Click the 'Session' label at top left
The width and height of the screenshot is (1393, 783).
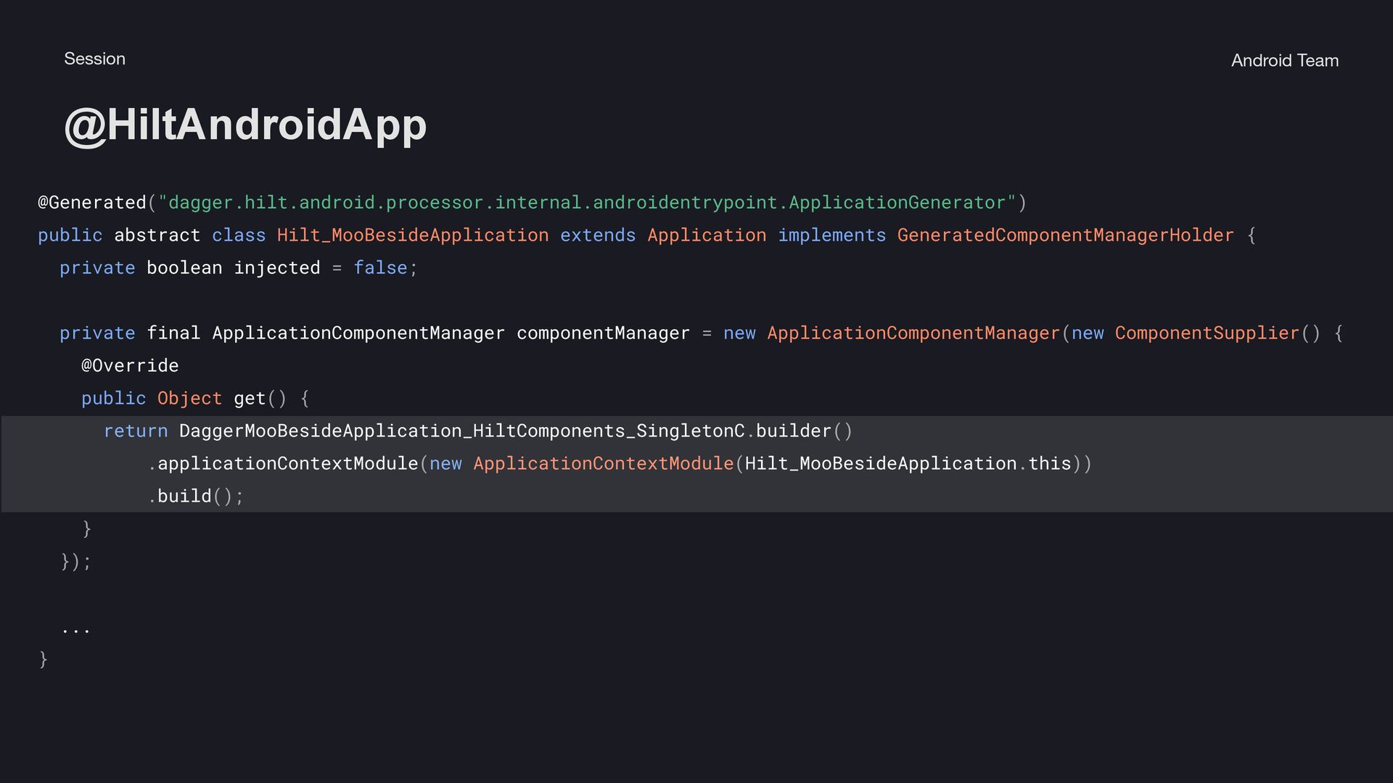point(94,59)
